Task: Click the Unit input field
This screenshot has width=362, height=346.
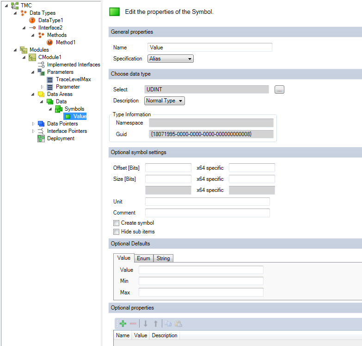Action: (x=207, y=202)
